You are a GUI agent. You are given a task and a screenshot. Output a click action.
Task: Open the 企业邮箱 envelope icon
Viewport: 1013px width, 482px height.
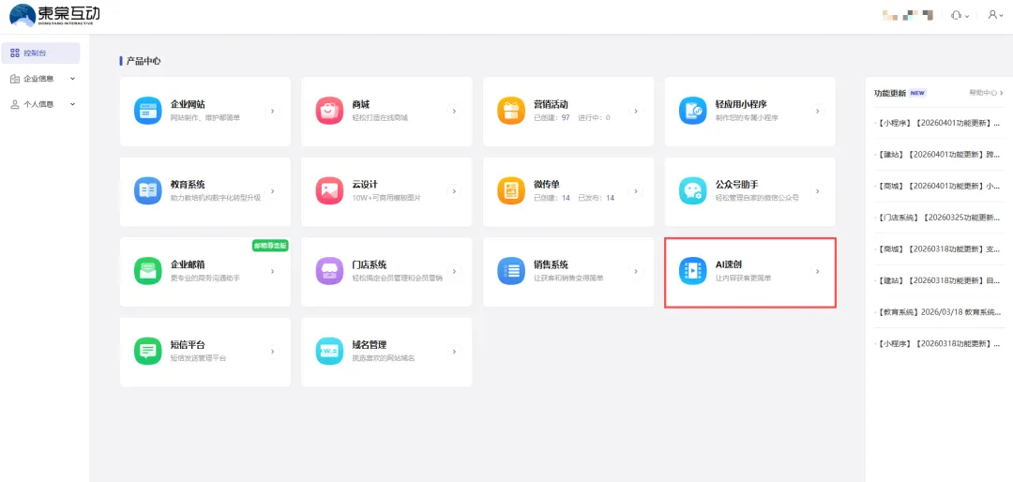click(148, 271)
